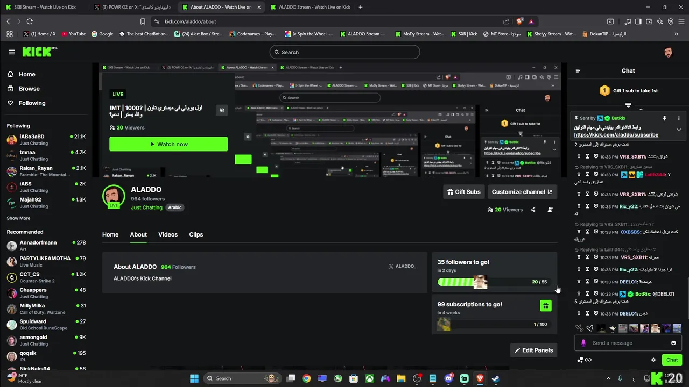Expand followed channels with Show More

pyautogui.click(x=18, y=218)
